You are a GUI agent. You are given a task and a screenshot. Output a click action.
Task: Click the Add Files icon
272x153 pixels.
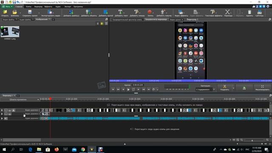coord(71,12)
